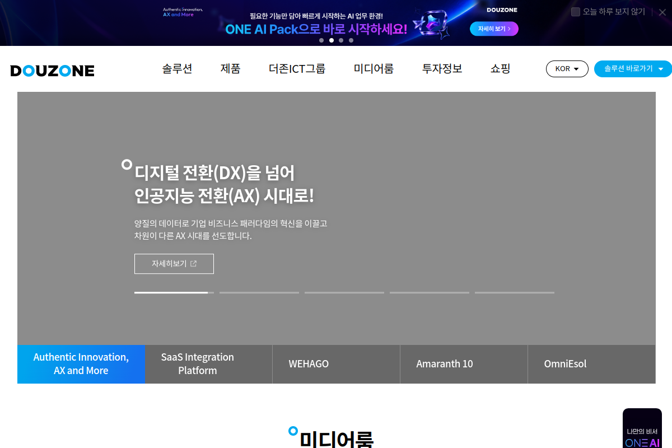
Task: Jump to fourth hero slide bar
Action: tap(430, 292)
